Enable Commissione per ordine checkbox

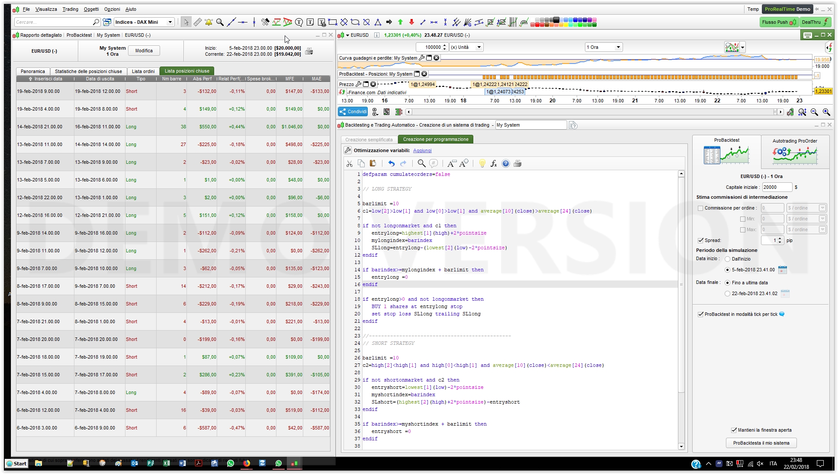point(700,208)
